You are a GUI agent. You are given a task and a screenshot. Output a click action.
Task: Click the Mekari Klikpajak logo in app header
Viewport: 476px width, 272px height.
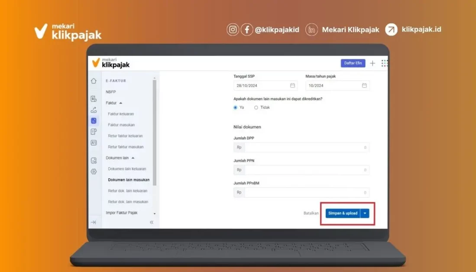[111, 63]
